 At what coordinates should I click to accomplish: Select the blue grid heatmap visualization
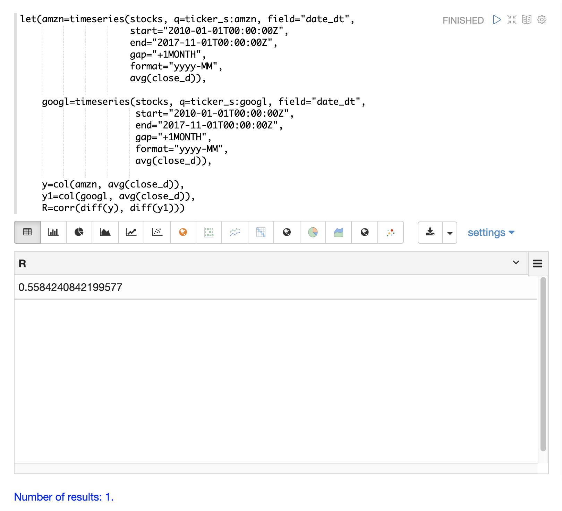point(261,232)
